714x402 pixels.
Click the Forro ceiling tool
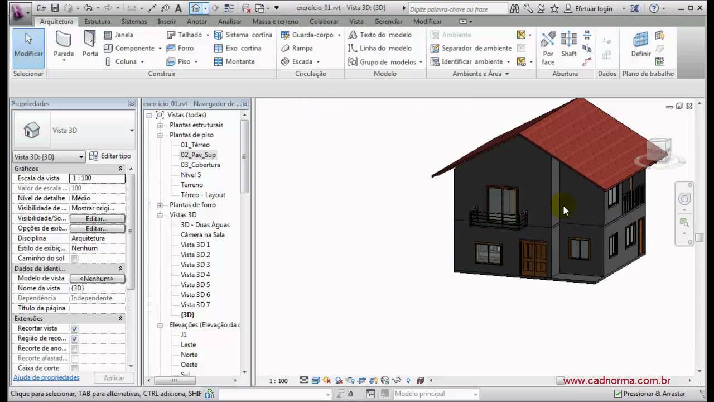[180, 48]
